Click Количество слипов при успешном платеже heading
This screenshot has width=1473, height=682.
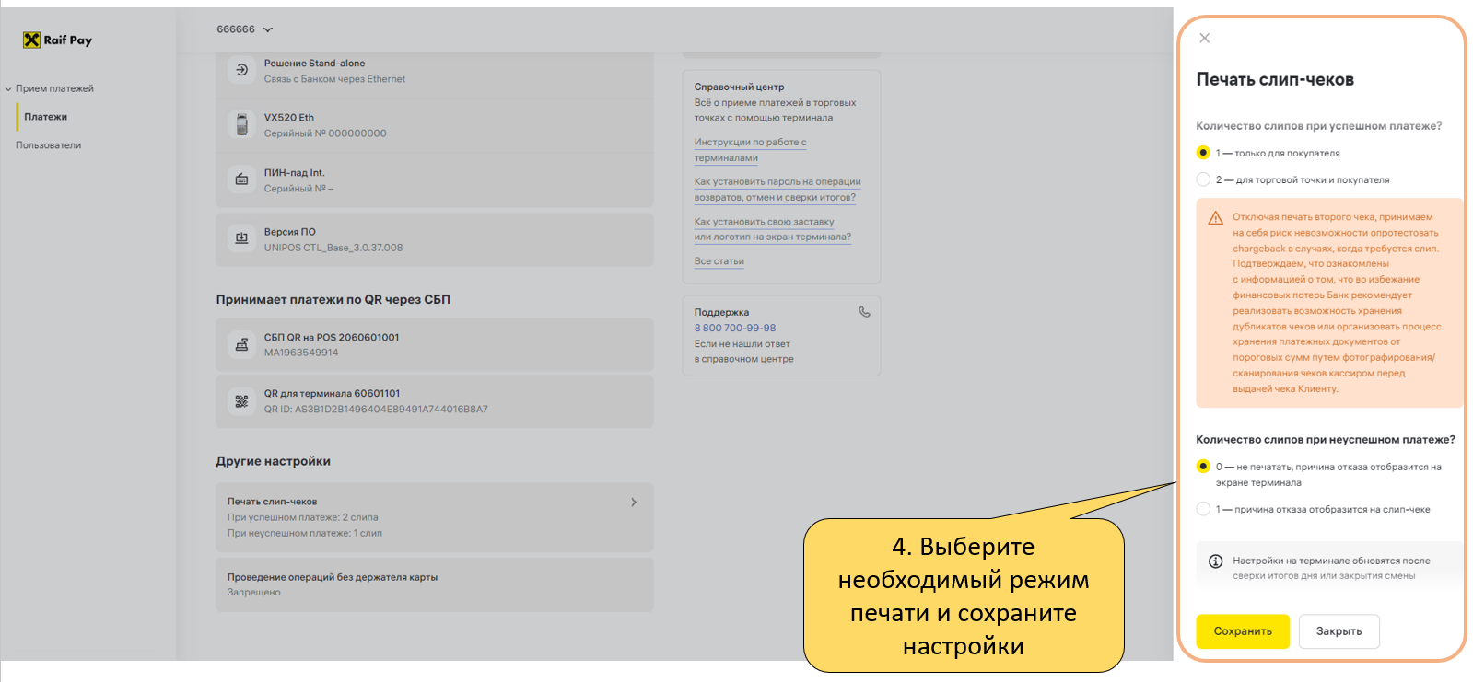point(1318,126)
